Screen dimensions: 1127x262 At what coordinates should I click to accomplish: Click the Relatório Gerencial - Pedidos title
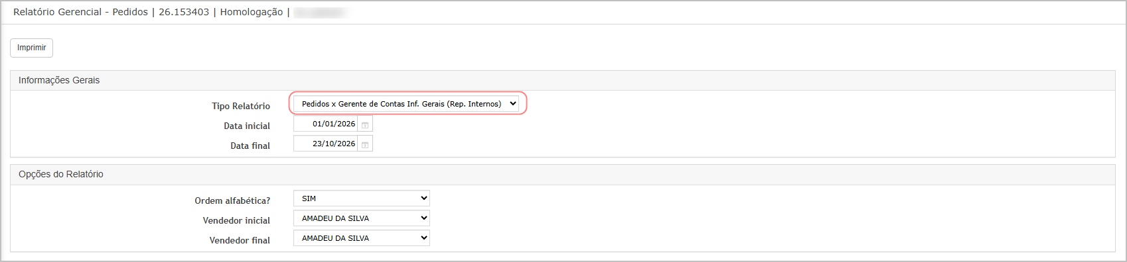[80, 12]
